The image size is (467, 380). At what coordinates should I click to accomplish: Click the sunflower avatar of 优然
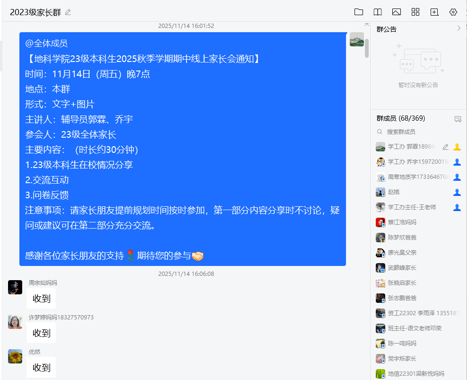click(x=15, y=356)
